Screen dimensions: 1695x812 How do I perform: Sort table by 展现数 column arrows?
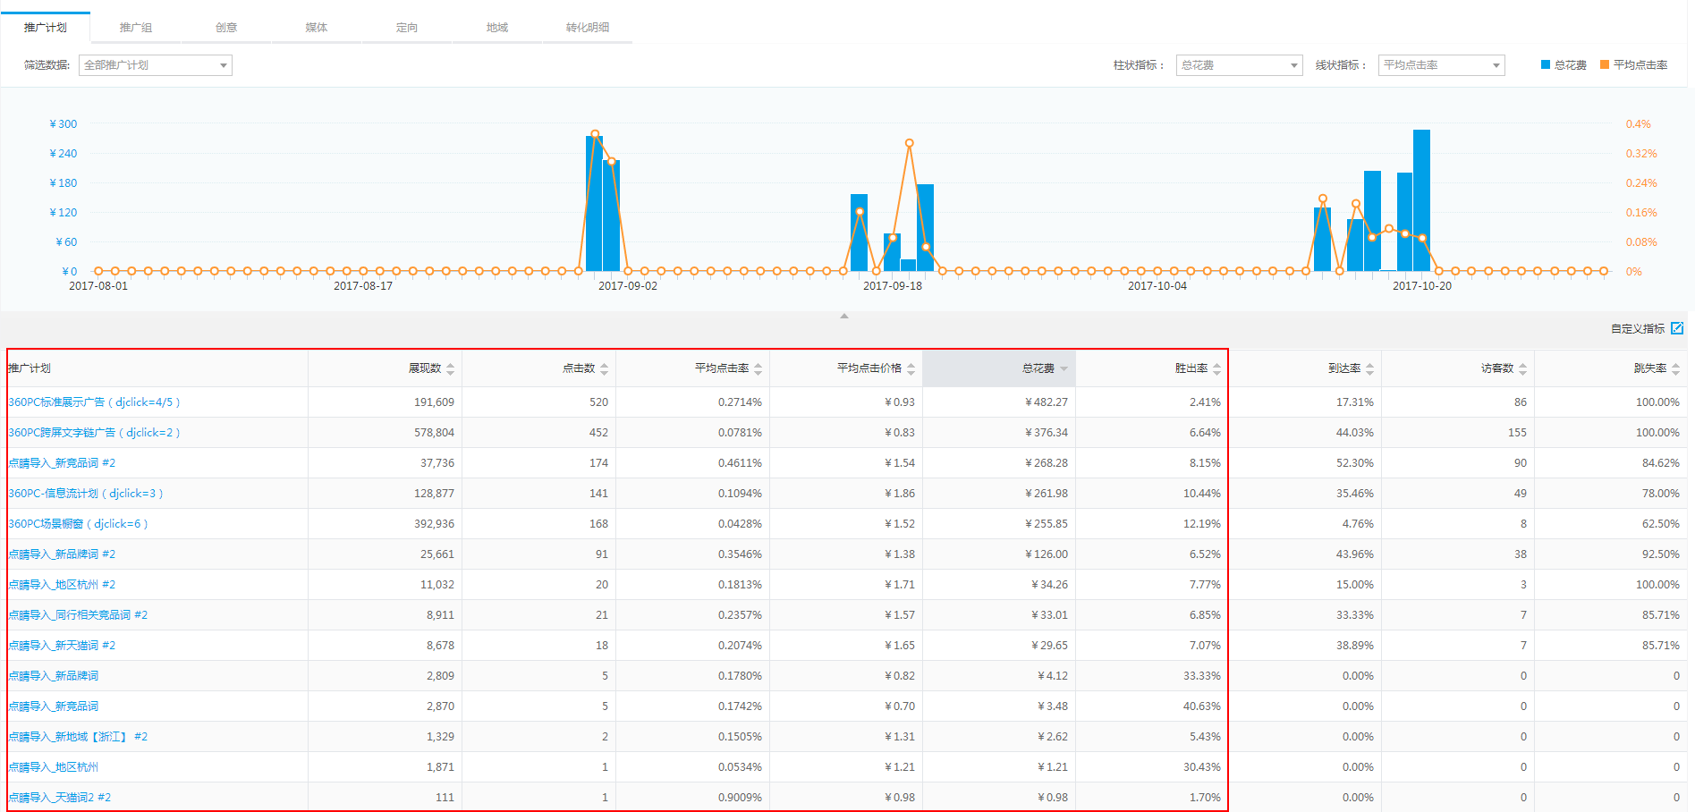(x=450, y=368)
